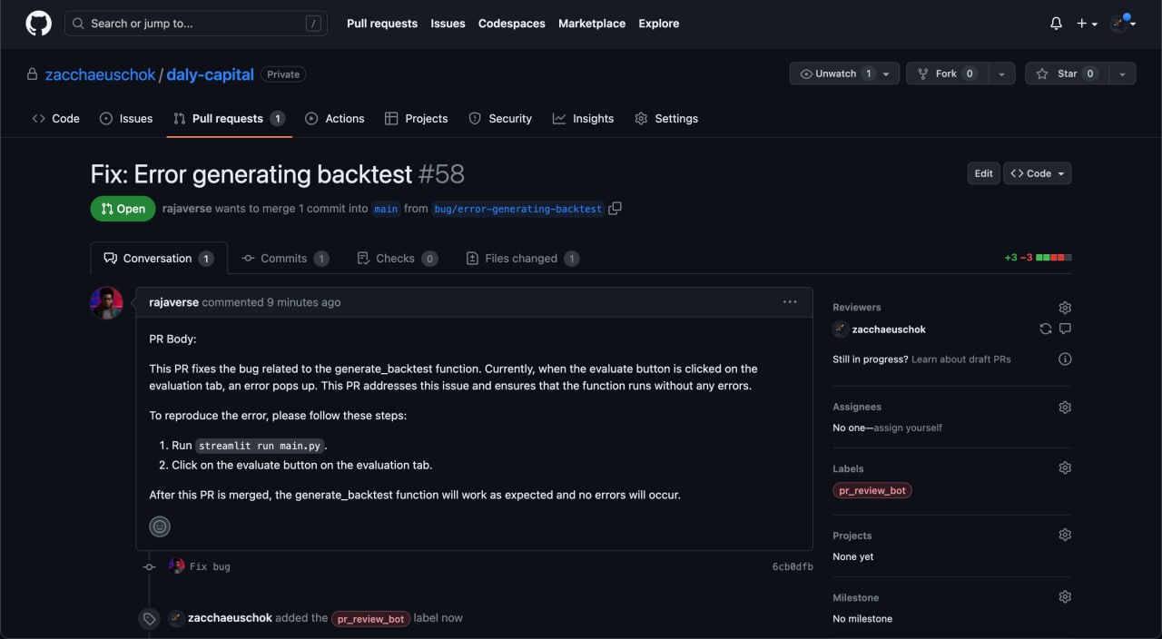Viewport: 1162px width, 639px height.
Task: Open Reviewers settings gear
Action: coord(1065,308)
